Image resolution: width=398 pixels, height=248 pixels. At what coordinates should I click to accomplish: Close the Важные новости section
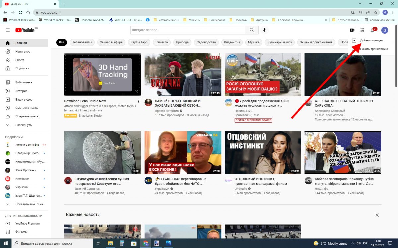pos(377,215)
